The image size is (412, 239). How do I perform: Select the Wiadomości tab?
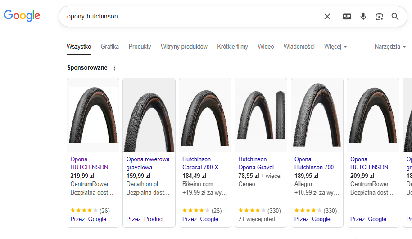click(x=299, y=47)
